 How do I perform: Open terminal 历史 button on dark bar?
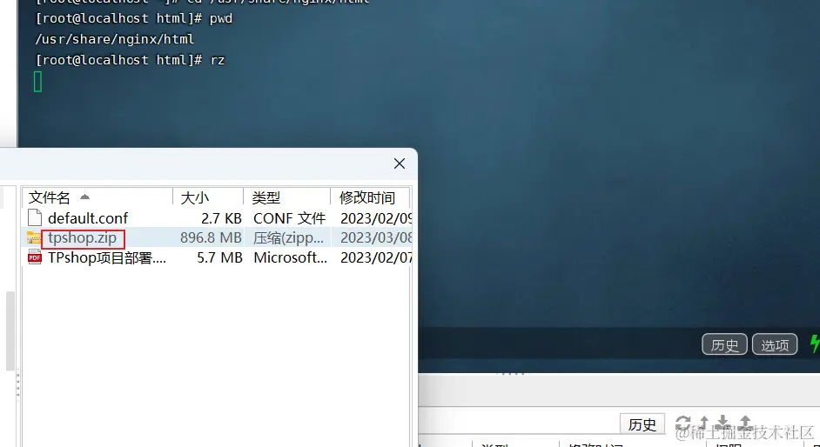(x=724, y=344)
